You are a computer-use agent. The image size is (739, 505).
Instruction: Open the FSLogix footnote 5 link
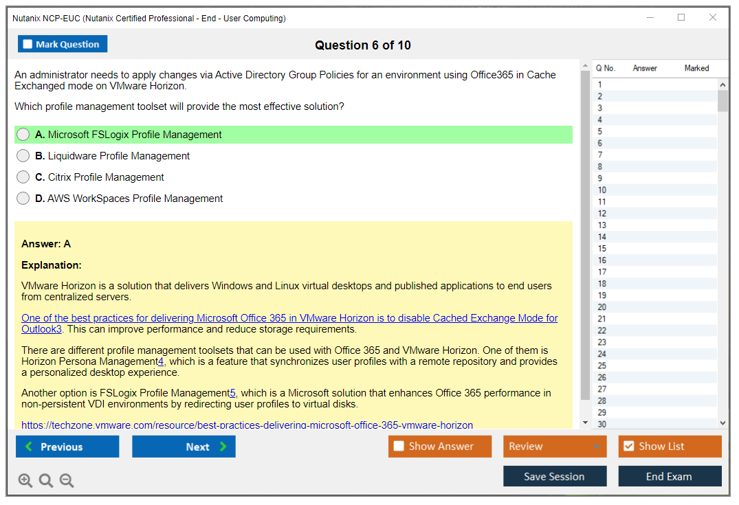[x=232, y=393]
